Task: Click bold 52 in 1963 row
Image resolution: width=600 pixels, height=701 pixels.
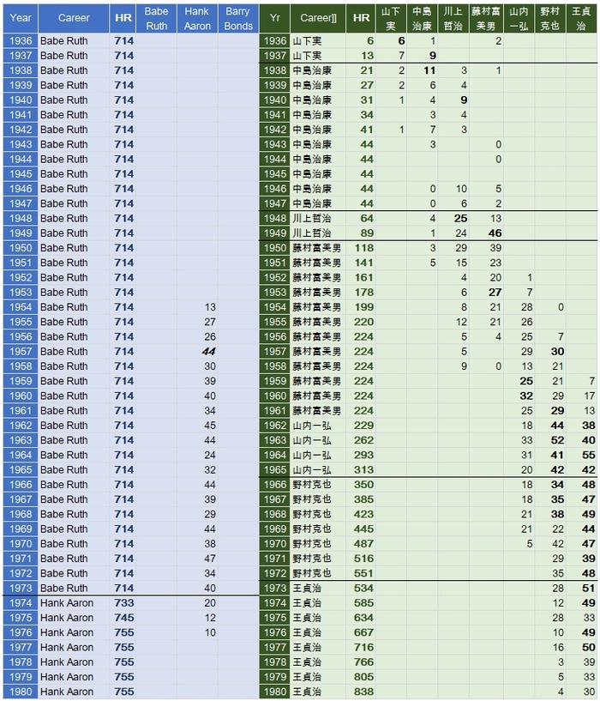Action: coord(557,440)
